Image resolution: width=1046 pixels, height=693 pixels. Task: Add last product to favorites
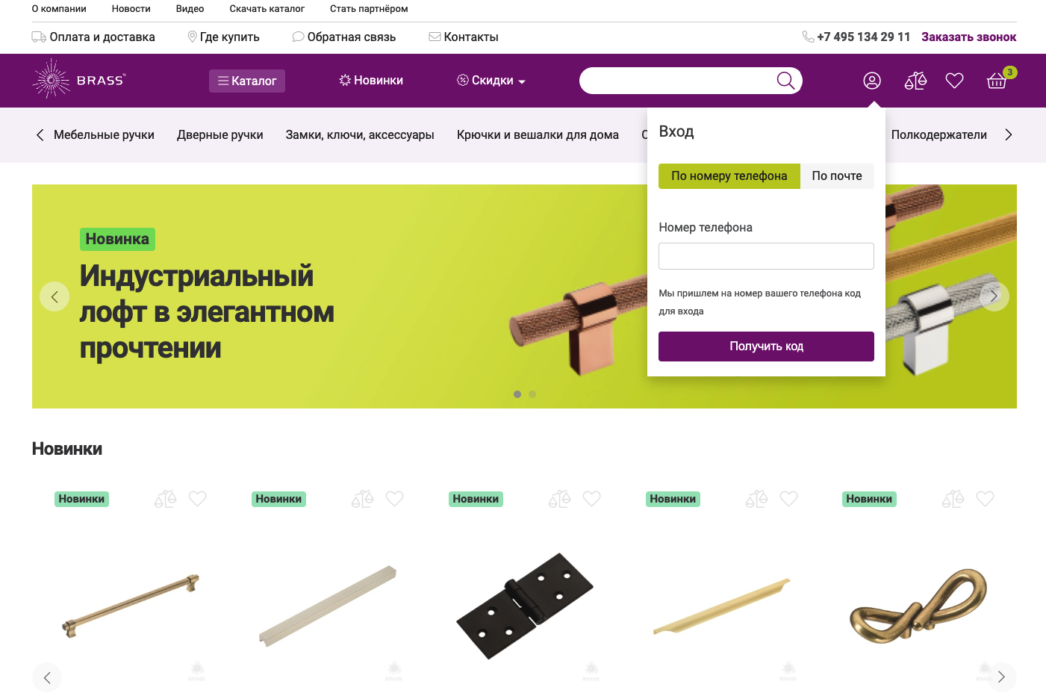986,498
